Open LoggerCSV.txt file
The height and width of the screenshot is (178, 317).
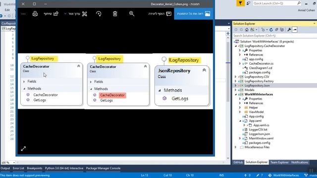(x=258, y=130)
